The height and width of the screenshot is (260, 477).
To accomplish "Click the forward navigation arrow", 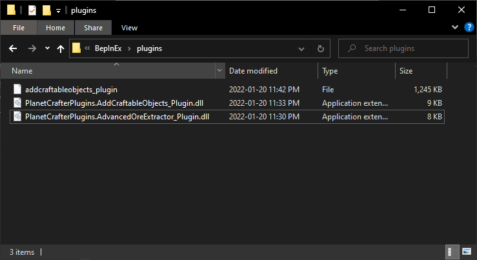I will pyautogui.click(x=32, y=48).
